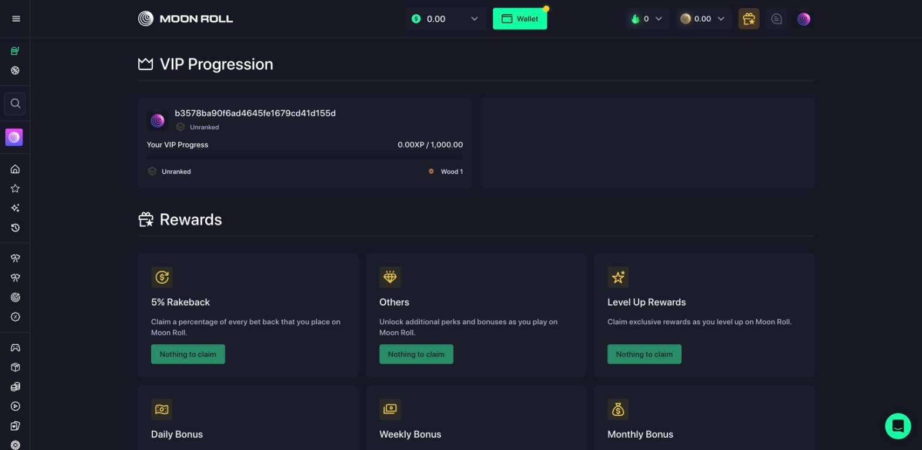Click the 0.00XP / 1,000.00 progress value
Viewport: 922px width, 450px height.
(430, 145)
